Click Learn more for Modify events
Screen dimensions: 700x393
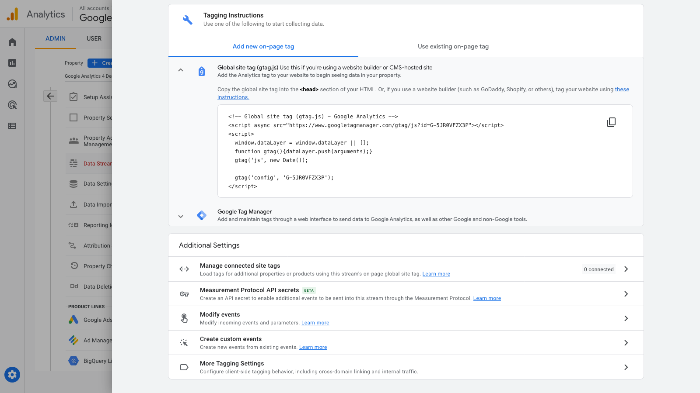(315, 323)
